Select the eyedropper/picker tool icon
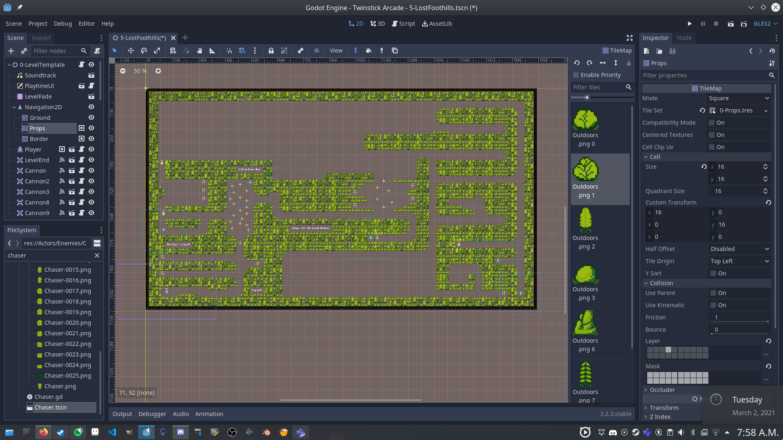Viewport: 783px width, 440px height. pyautogui.click(x=382, y=51)
